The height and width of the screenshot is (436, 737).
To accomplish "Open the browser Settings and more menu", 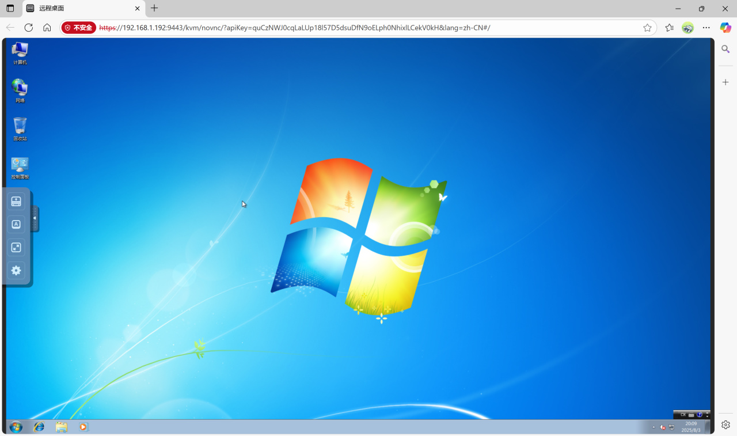I will [x=706, y=28].
